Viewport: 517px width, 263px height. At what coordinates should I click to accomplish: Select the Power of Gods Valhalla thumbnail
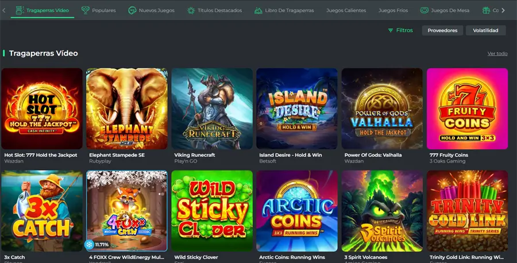click(382, 109)
